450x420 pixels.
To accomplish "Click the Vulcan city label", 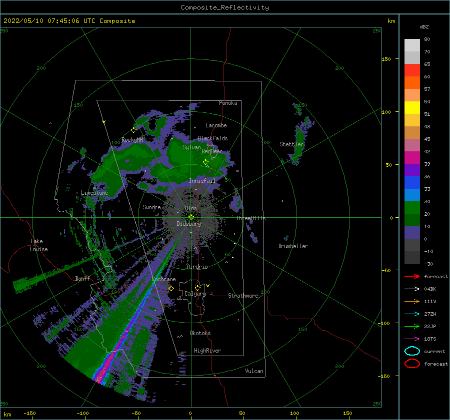I will pyautogui.click(x=254, y=371).
